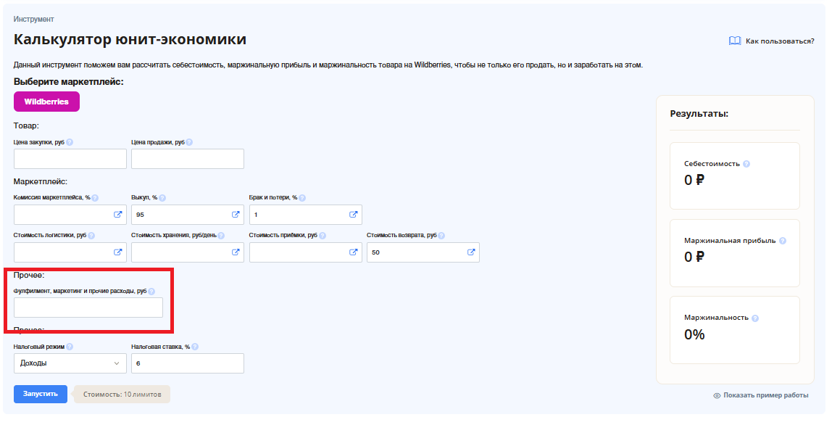
Task: Click help icon next to Маржинальная прибыль
Action: (783, 241)
